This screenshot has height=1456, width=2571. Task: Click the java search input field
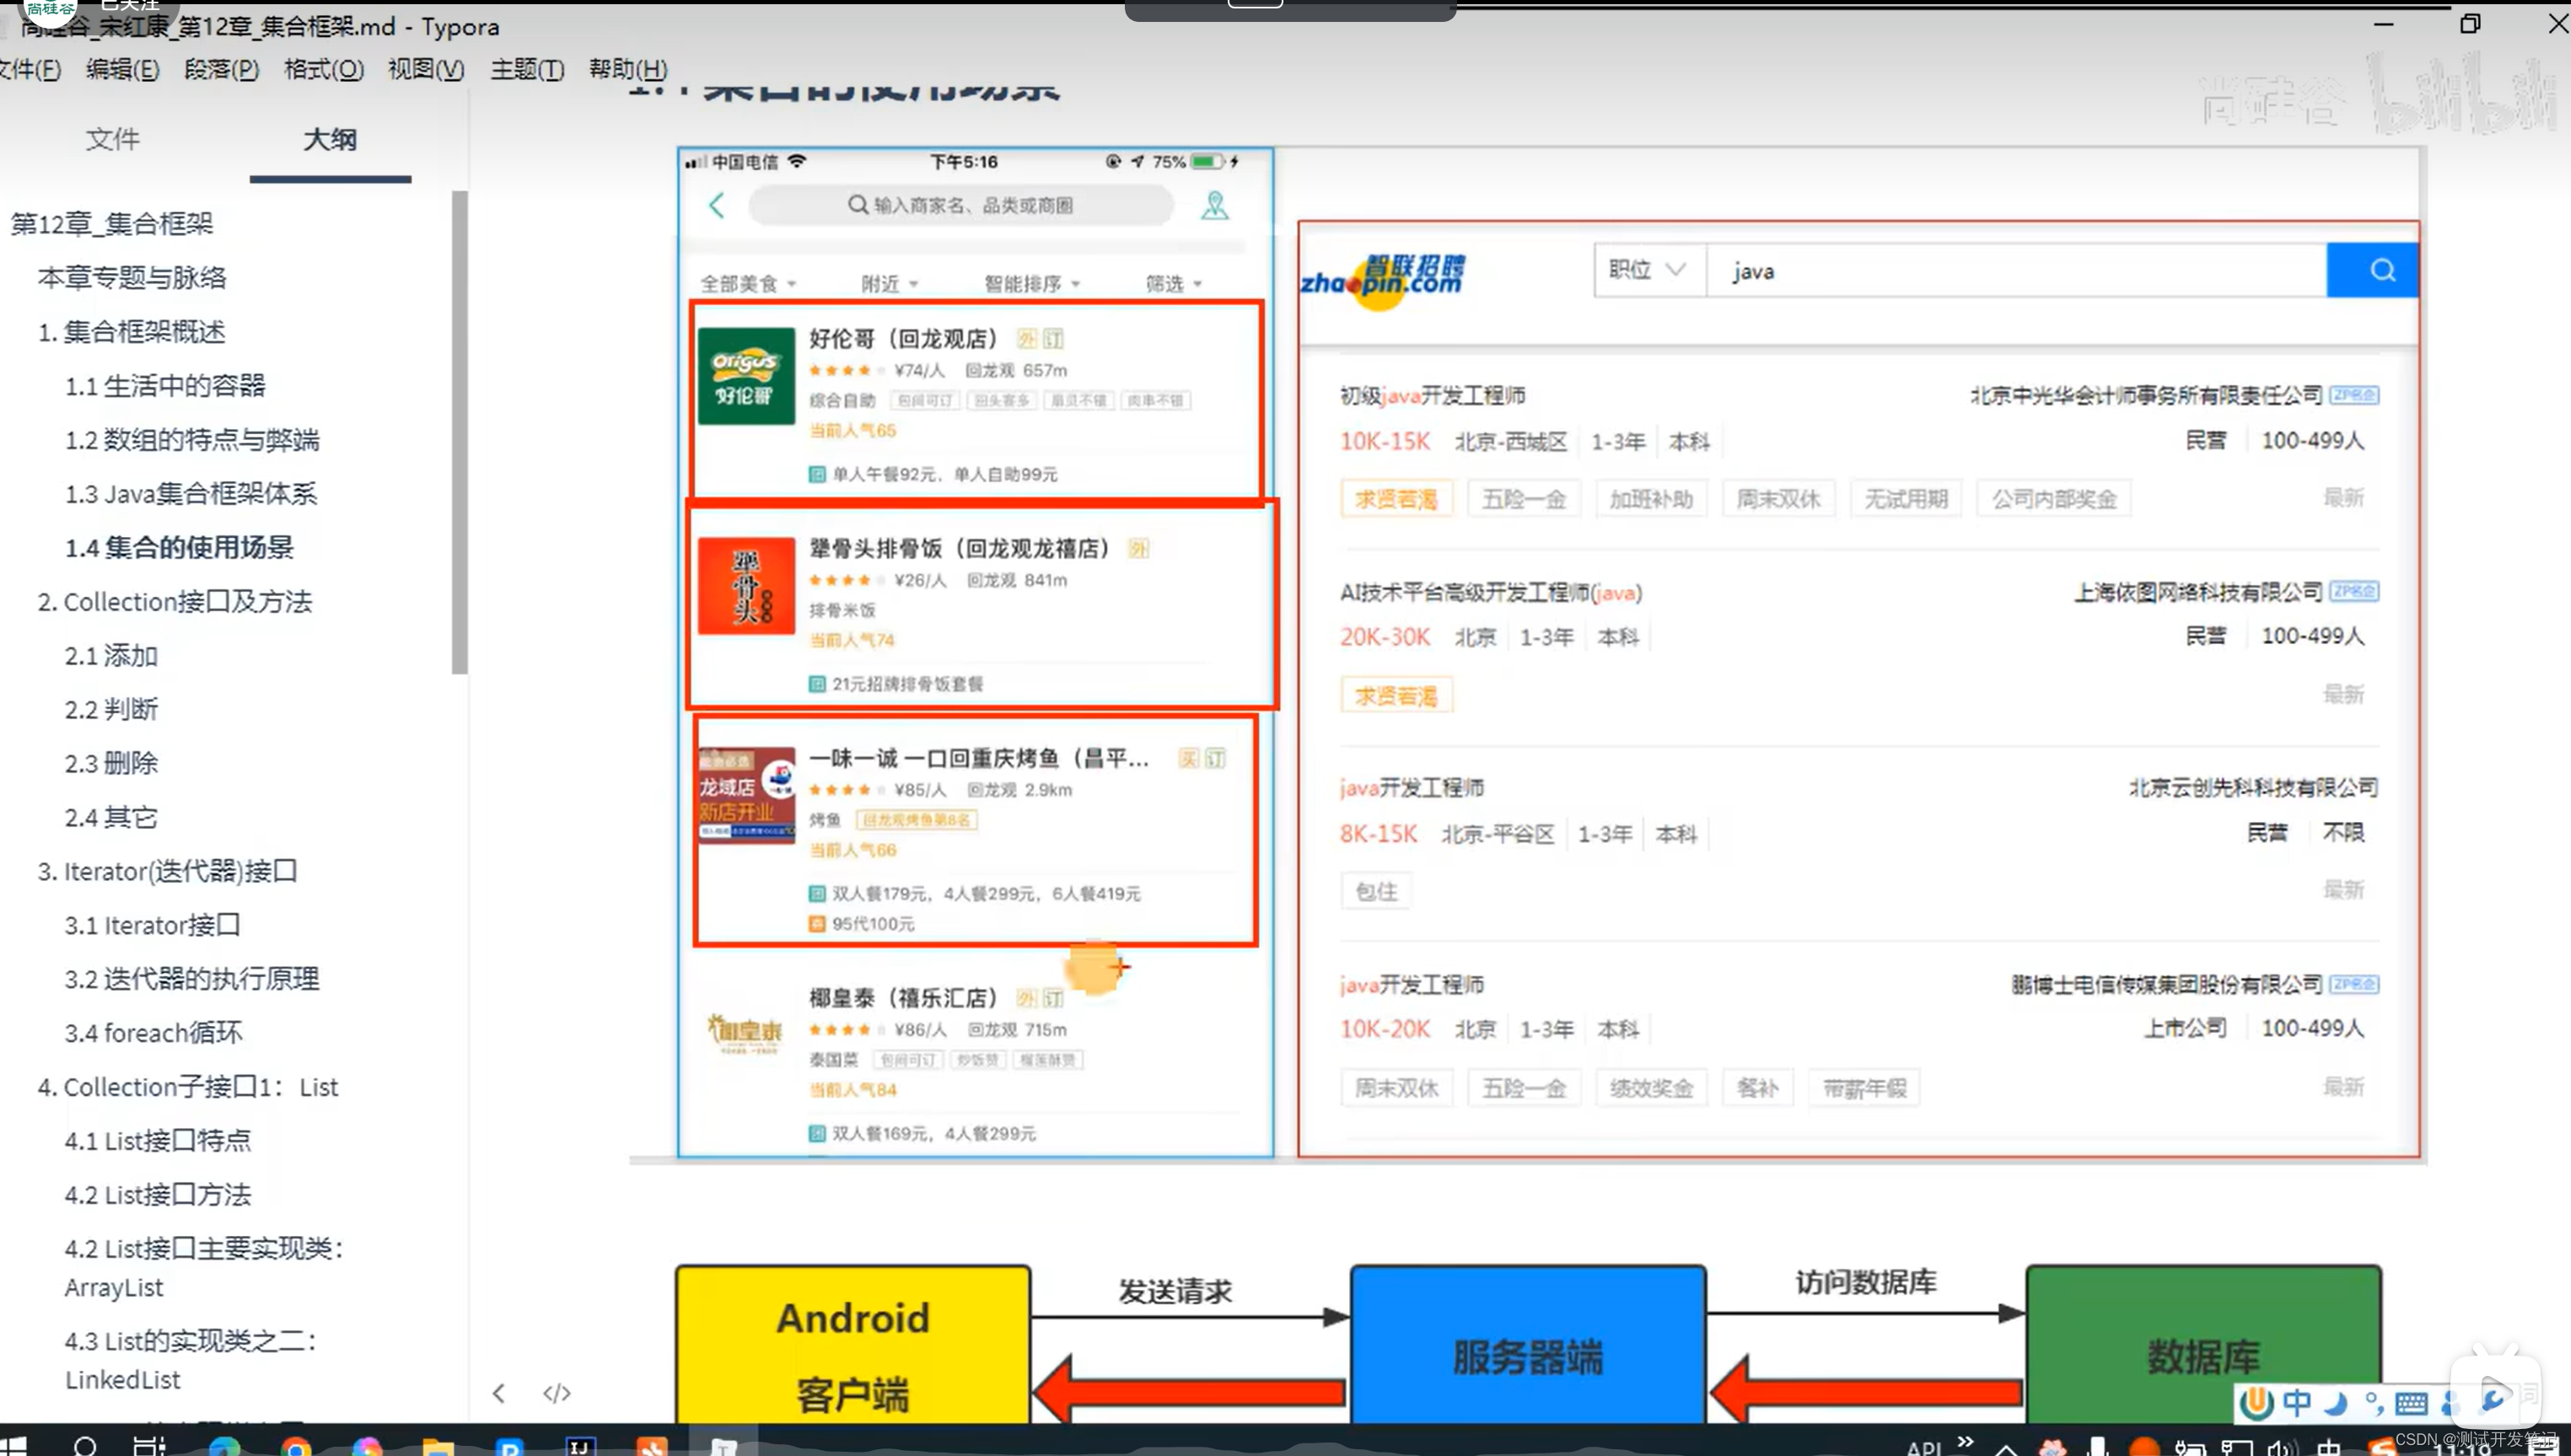[x=2016, y=270]
